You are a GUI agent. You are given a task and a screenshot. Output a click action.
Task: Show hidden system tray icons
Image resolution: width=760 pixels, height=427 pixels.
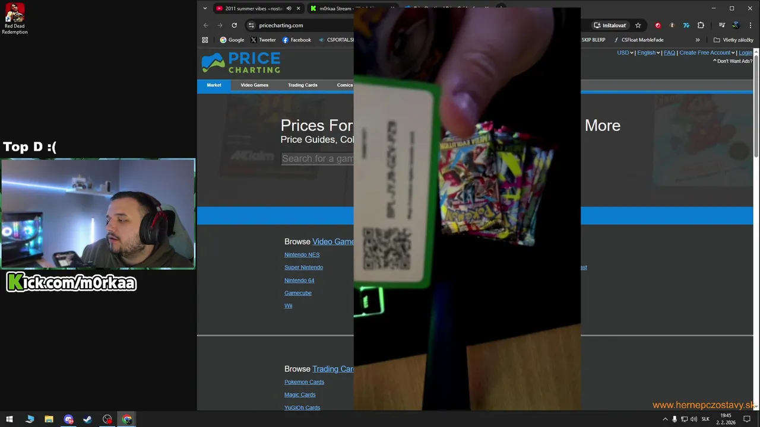665,419
